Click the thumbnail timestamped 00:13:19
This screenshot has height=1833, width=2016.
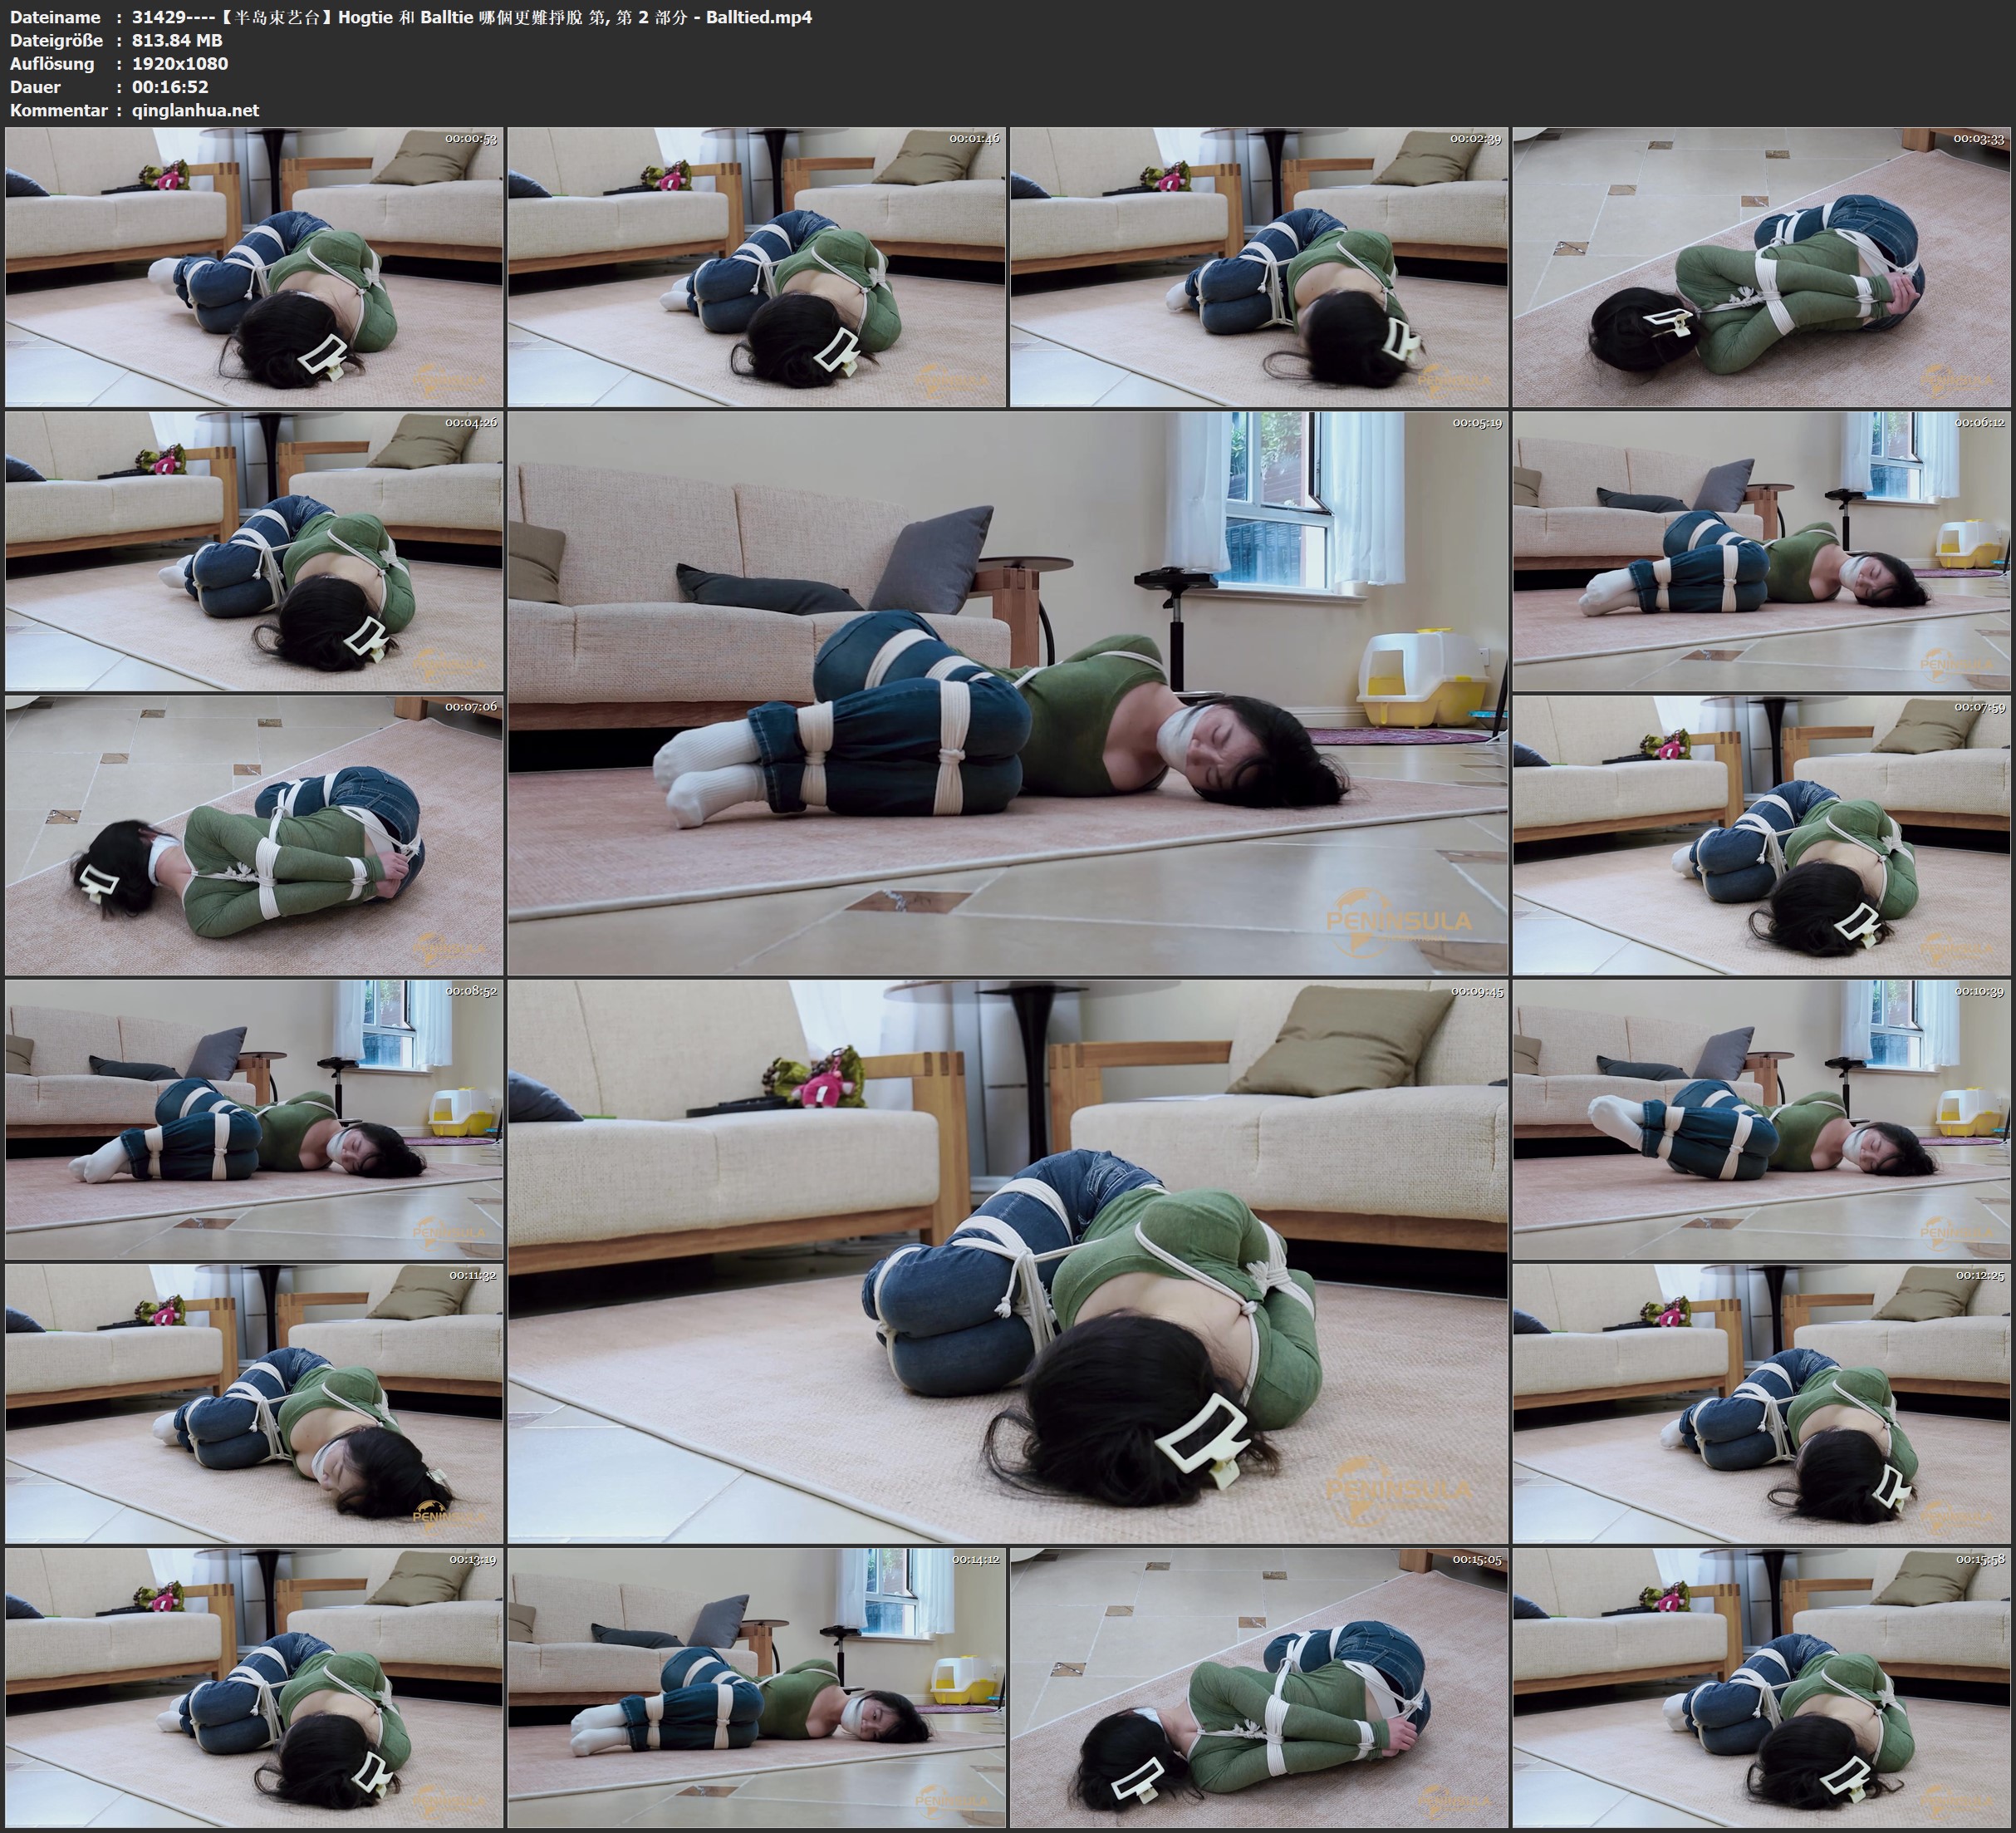[x=254, y=1687]
